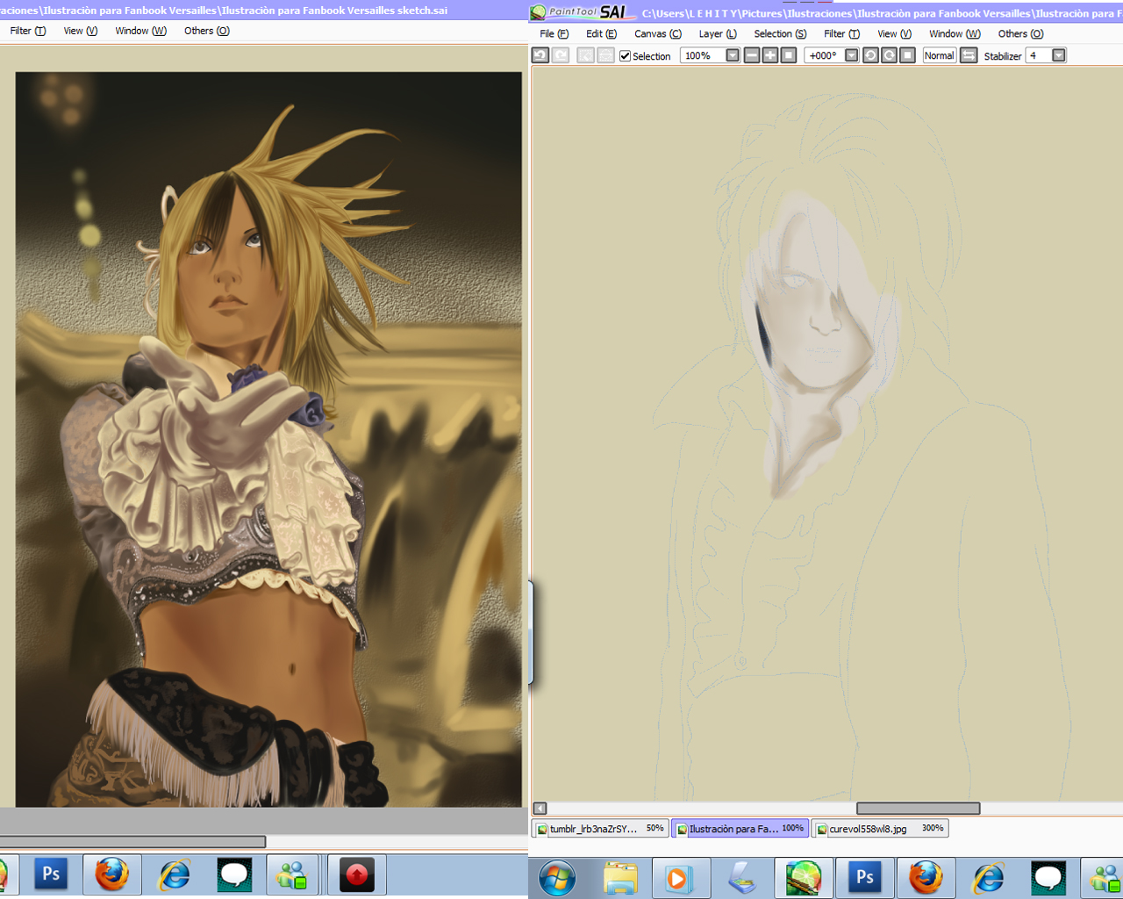Open the File (F) menu
The height and width of the screenshot is (899, 1123).
pyautogui.click(x=554, y=34)
